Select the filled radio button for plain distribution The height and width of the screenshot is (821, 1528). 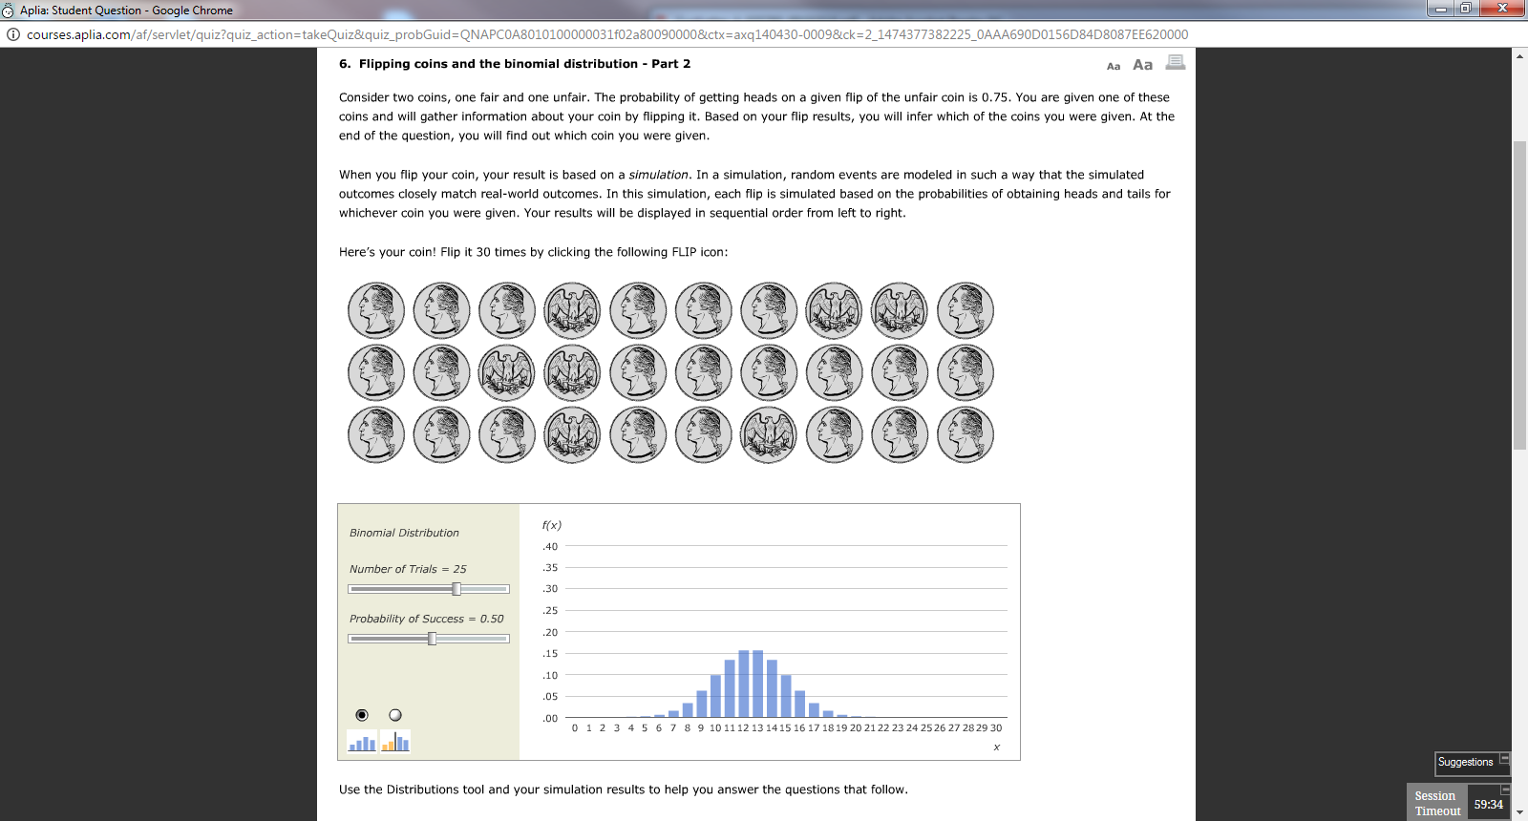tap(362, 715)
